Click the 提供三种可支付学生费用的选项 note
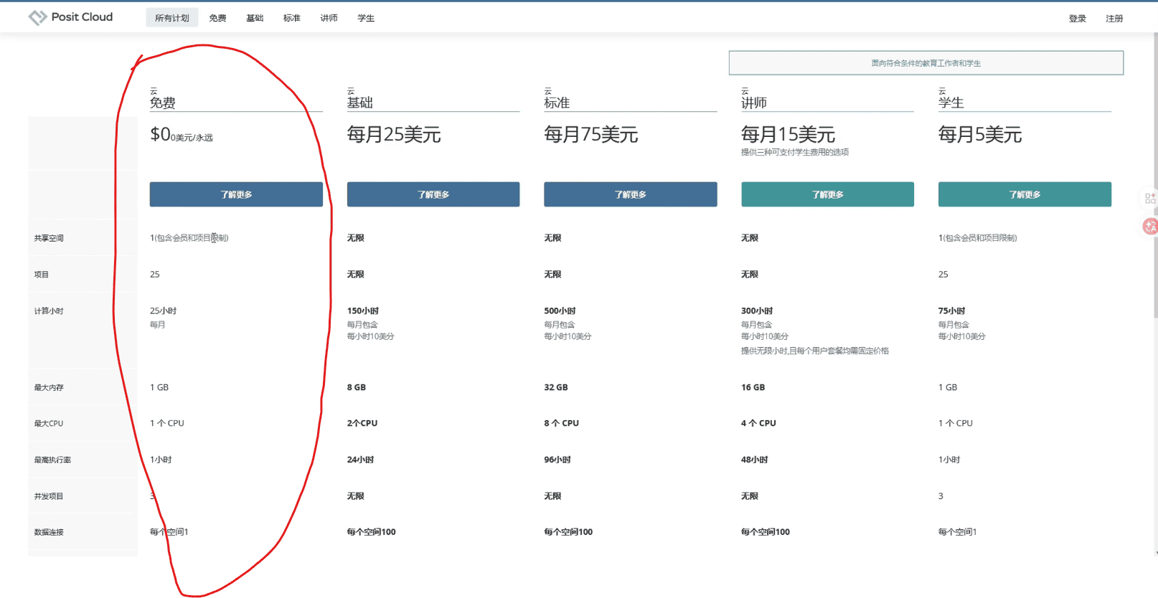The width and height of the screenshot is (1158, 598). click(x=795, y=152)
